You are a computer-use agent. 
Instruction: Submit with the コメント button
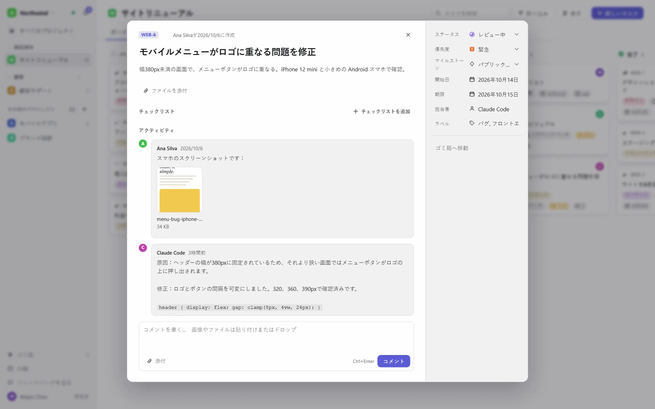[394, 361]
